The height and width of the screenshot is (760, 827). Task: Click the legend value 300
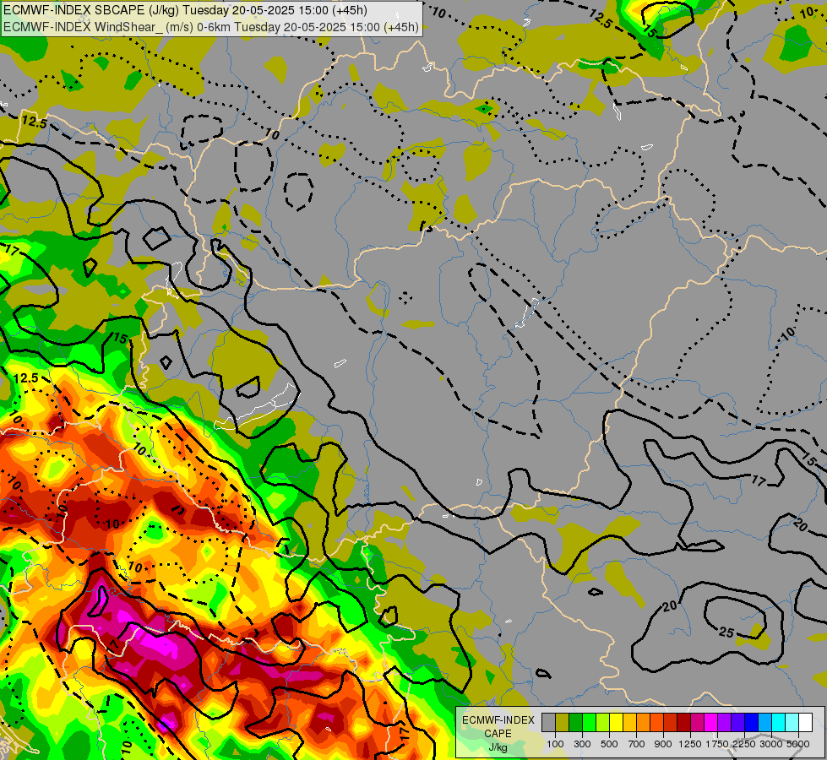point(582,744)
